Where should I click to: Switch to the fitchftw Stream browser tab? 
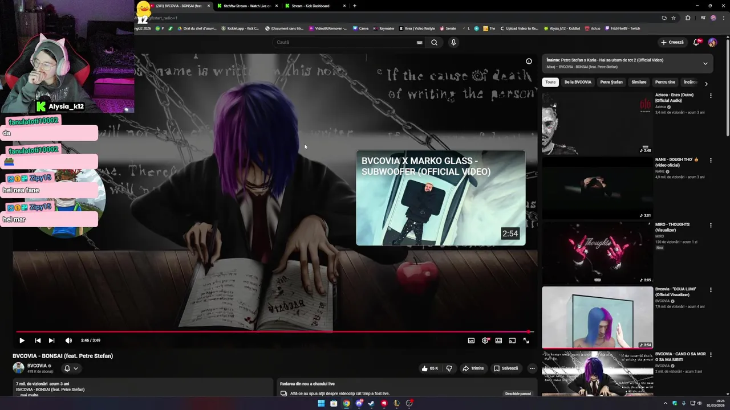click(246, 6)
